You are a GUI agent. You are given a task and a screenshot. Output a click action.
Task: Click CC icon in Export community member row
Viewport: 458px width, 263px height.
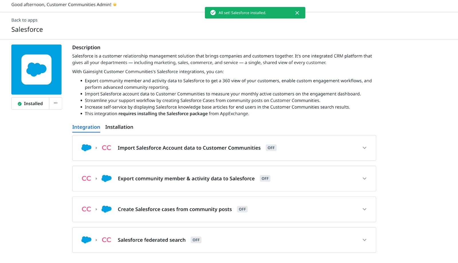point(86,178)
